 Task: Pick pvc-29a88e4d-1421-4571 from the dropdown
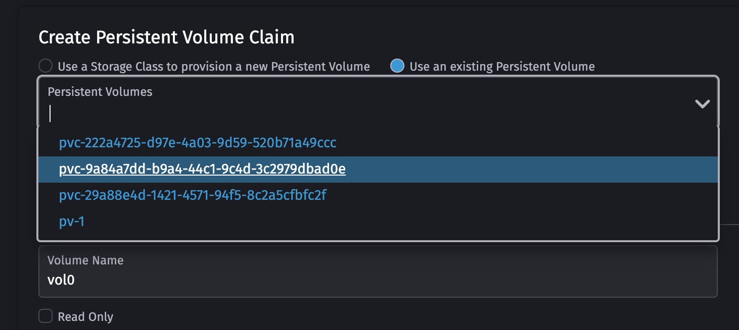192,195
